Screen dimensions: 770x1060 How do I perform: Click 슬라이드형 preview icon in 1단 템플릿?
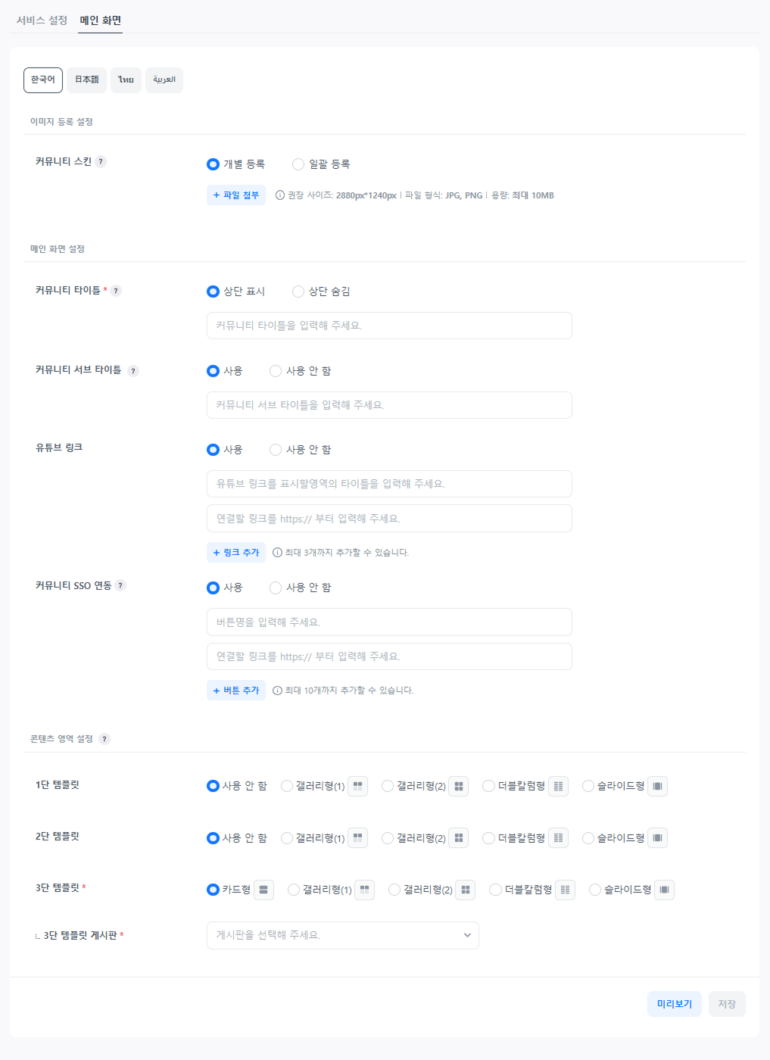coord(657,786)
